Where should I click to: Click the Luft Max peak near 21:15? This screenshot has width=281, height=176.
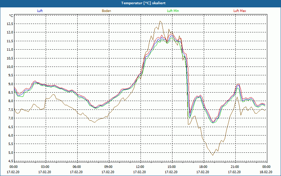click(238, 84)
